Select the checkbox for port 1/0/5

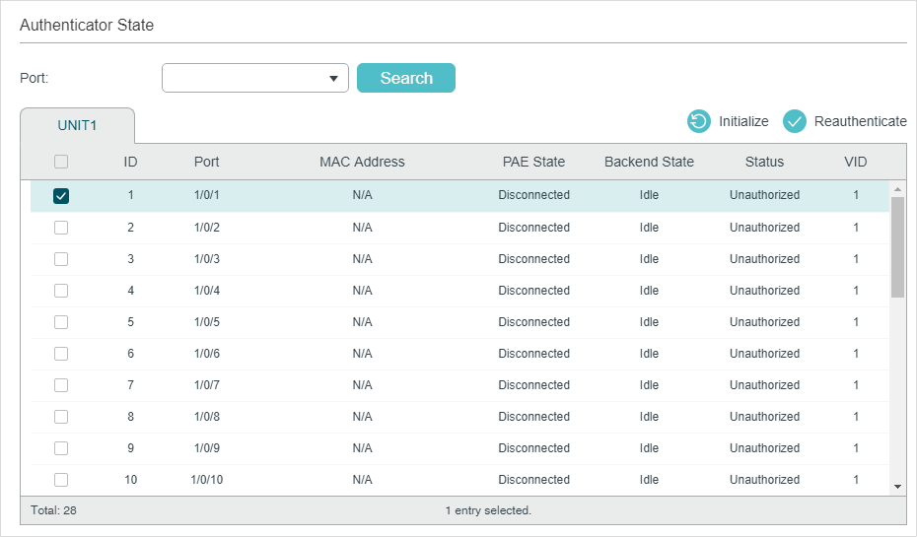click(x=61, y=322)
